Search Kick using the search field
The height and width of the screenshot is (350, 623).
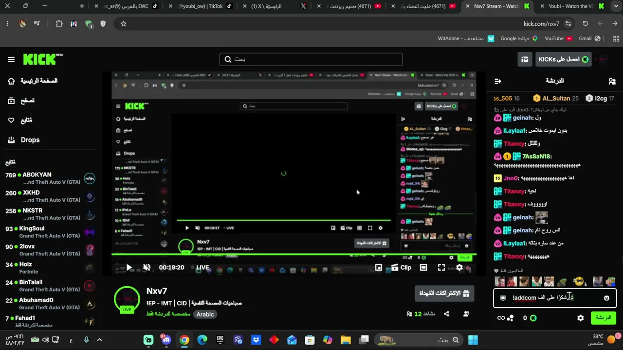(x=311, y=59)
